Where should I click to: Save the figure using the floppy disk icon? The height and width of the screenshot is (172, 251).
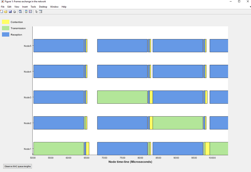10,12
